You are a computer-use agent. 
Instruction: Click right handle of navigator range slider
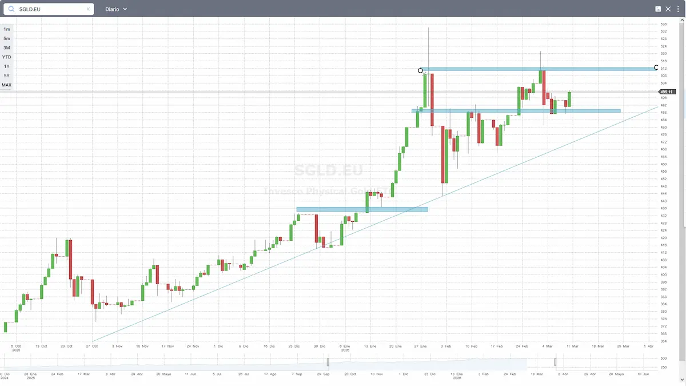point(555,362)
